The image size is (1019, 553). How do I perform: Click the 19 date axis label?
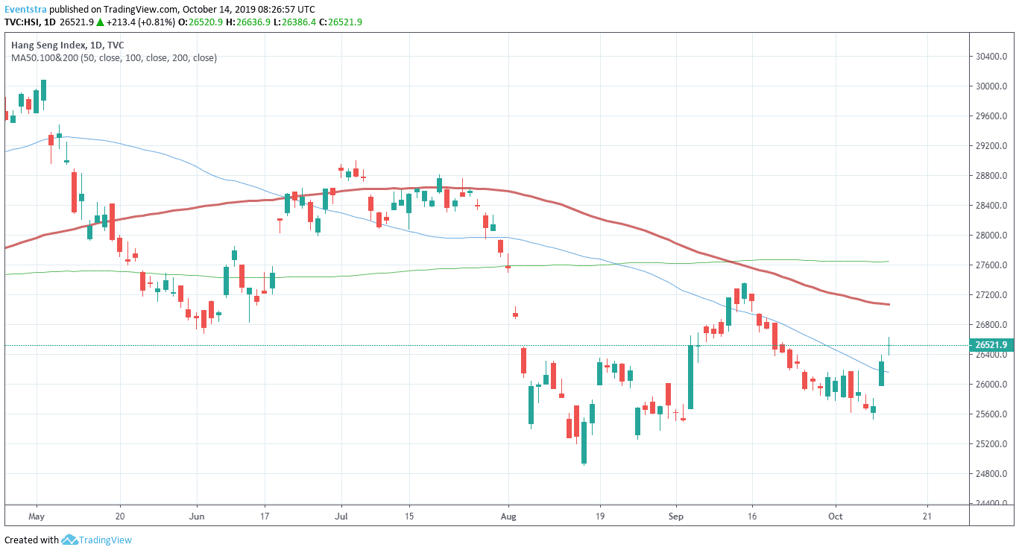coord(600,516)
